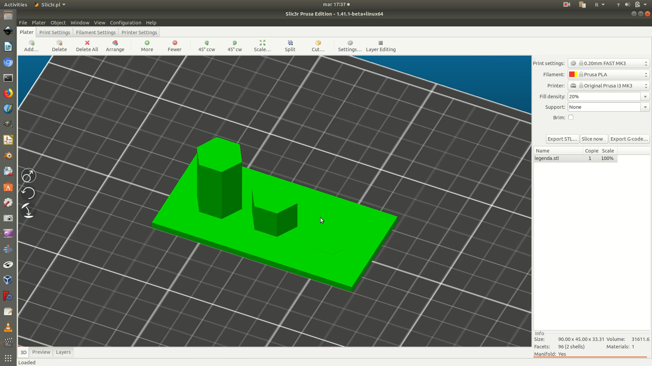The image size is (652, 366).
Task: Switch to the Print Settings tab
Action: (x=55, y=32)
